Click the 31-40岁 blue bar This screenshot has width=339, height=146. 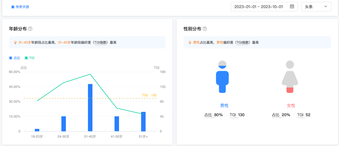[90, 108]
